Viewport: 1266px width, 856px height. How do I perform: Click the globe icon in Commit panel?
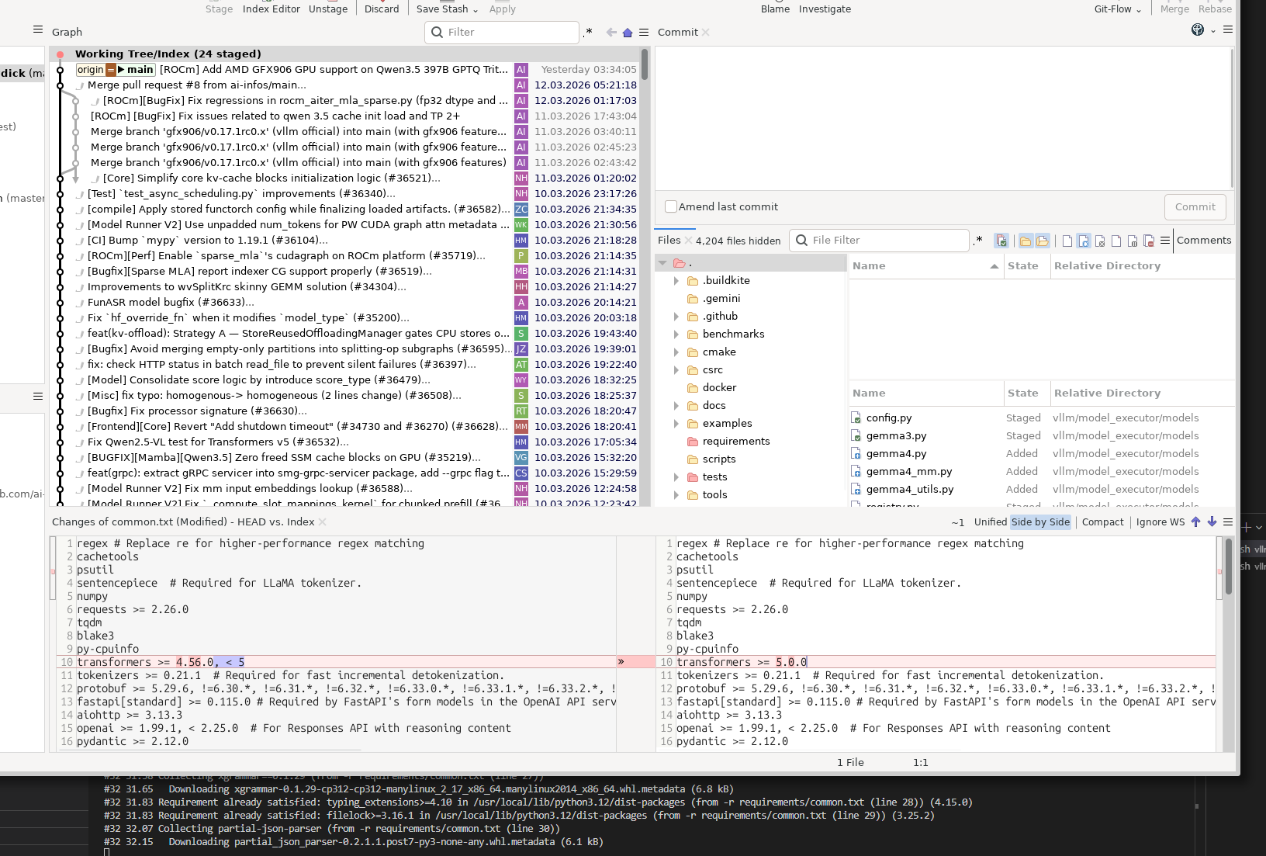(1198, 30)
